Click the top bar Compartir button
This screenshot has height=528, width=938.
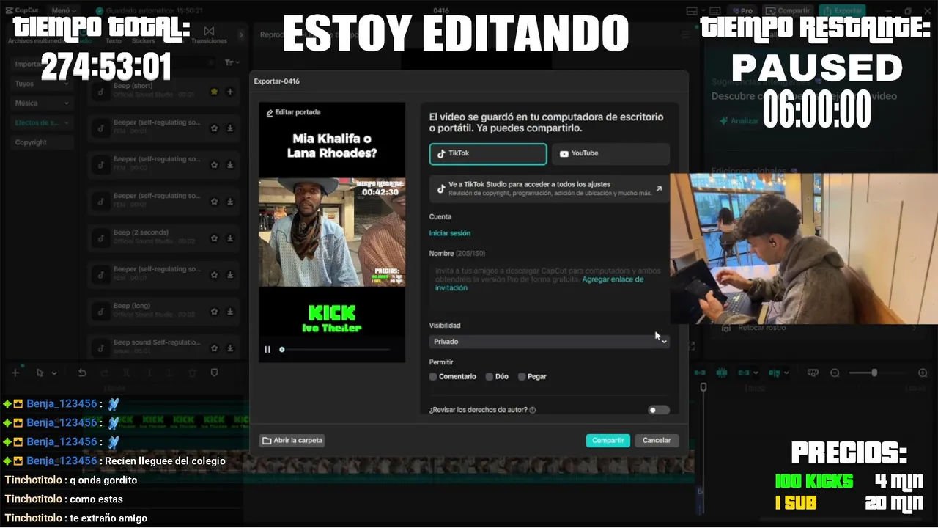coord(788,11)
